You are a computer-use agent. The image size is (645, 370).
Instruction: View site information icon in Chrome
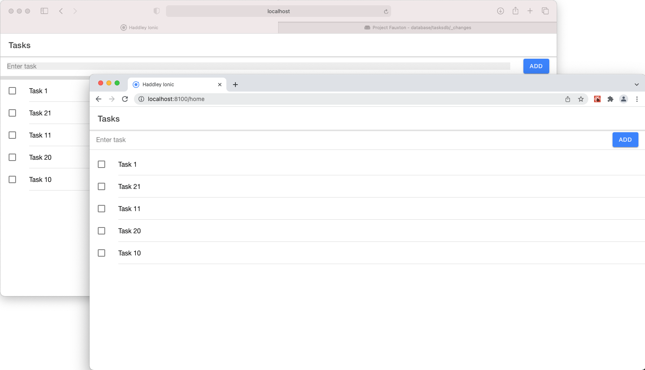click(x=141, y=99)
